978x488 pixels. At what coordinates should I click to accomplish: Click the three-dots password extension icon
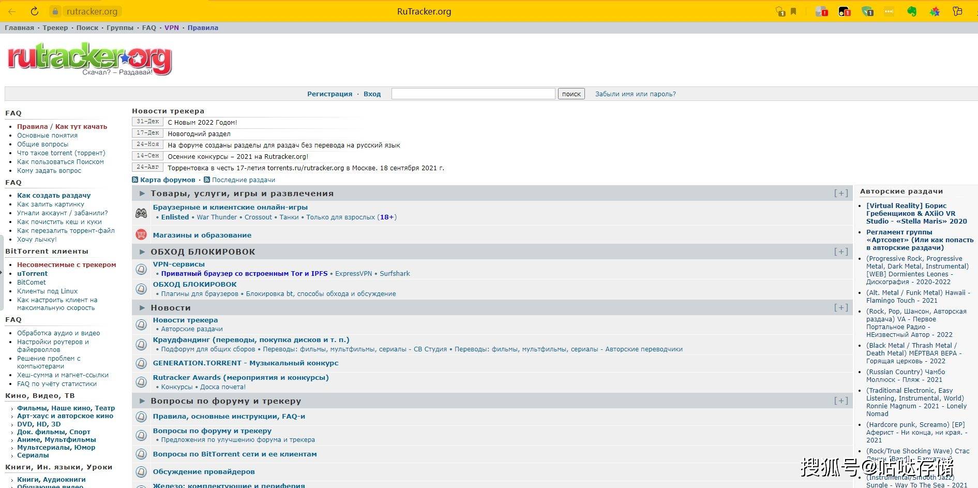coord(890,11)
